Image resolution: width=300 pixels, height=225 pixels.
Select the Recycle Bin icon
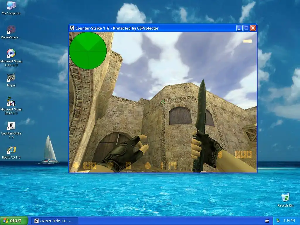285,200
